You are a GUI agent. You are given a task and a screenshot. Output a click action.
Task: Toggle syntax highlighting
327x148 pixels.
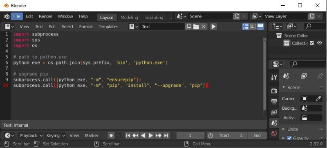[x=260, y=27]
